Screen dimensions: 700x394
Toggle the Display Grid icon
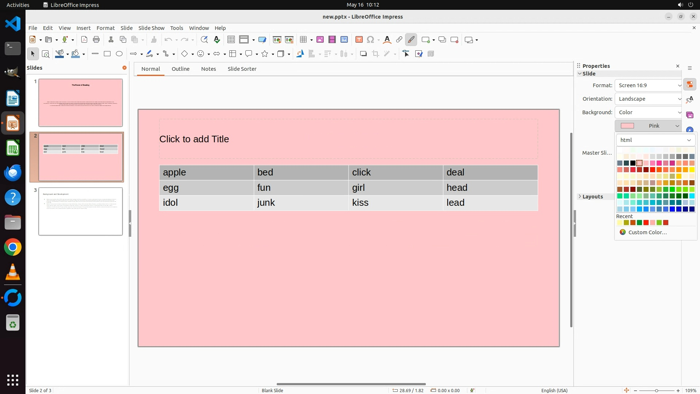click(x=231, y=40)
